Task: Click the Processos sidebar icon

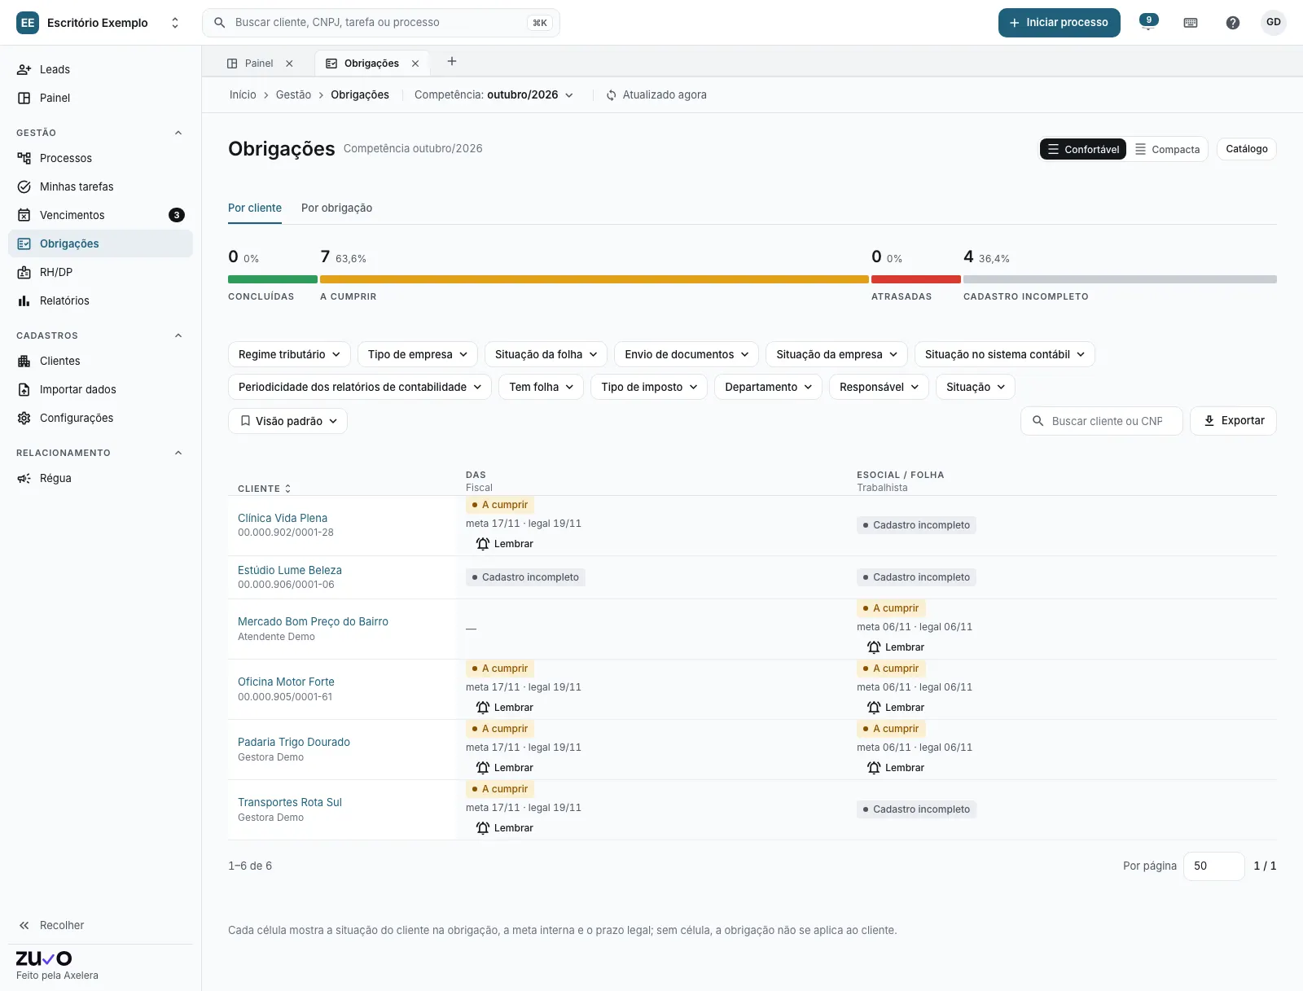Action: point(24,158)
